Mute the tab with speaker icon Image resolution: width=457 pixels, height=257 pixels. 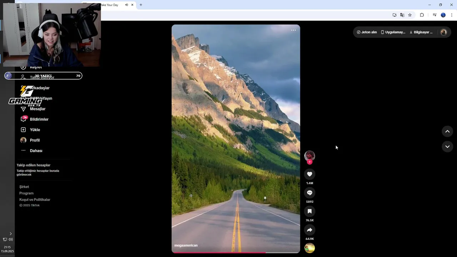point(126,5)
